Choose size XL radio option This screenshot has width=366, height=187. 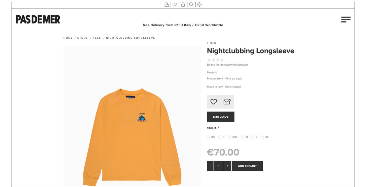pos(263,137)
